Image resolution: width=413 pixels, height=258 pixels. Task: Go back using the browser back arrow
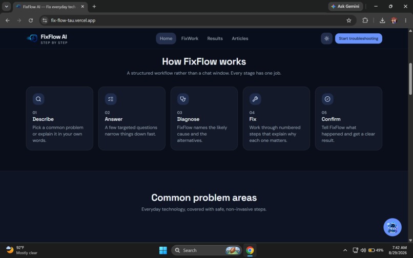[8, 20]
